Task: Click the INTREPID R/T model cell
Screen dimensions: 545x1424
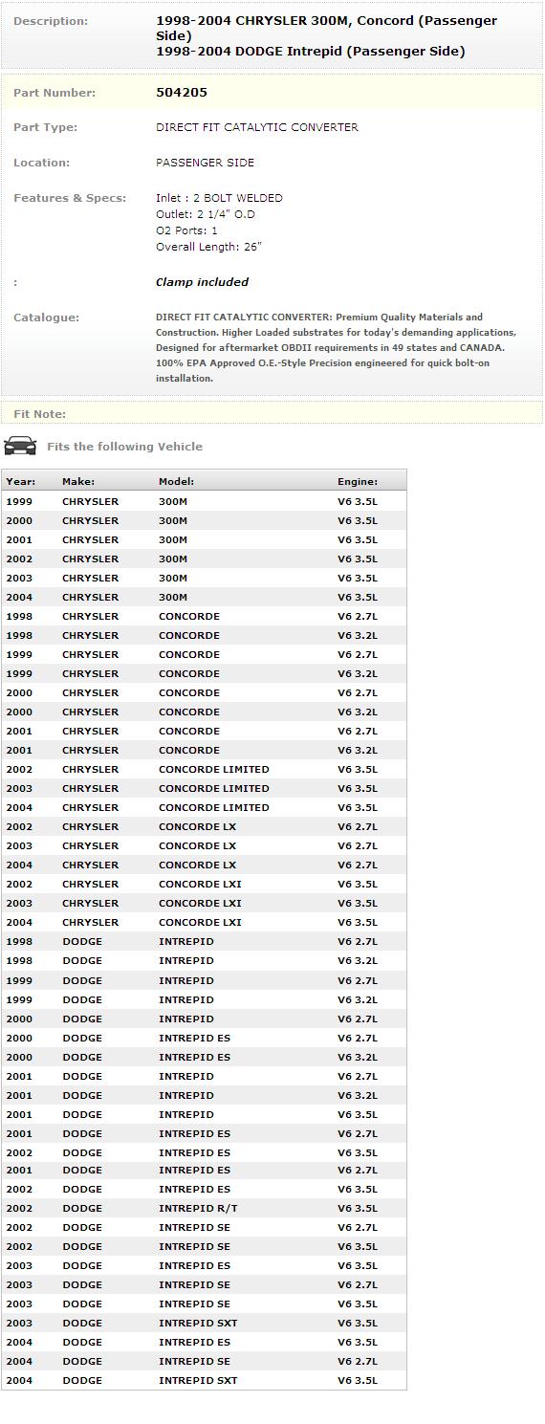Action: (x=198, y=1208)
